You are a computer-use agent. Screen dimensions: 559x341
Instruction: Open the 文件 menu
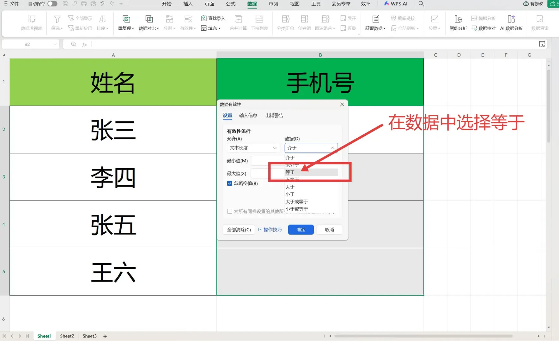point(12,4)
